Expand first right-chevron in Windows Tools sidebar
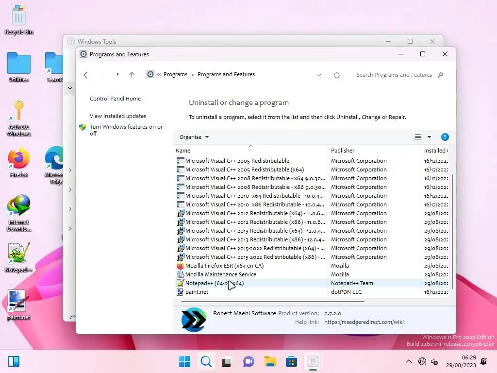 tap(70, 170)
